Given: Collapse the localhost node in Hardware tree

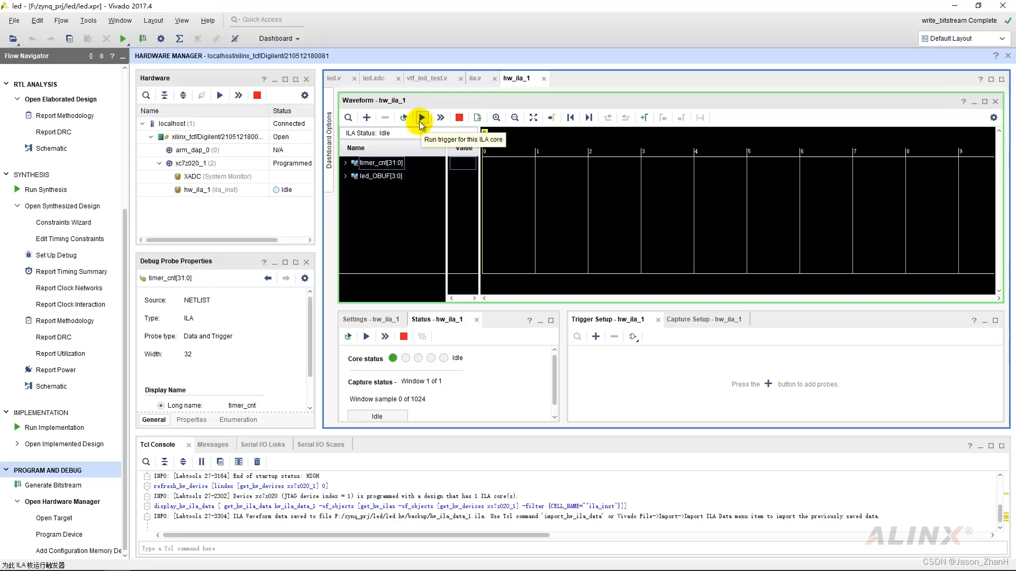Looking at the screenshot, I should (142, 123).
